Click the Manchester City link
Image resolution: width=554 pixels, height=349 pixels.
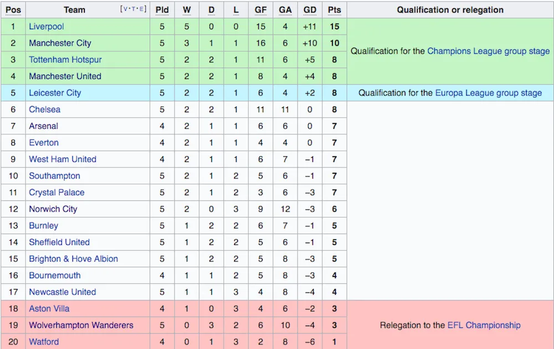pyautogui.click(x=60, y=43)
